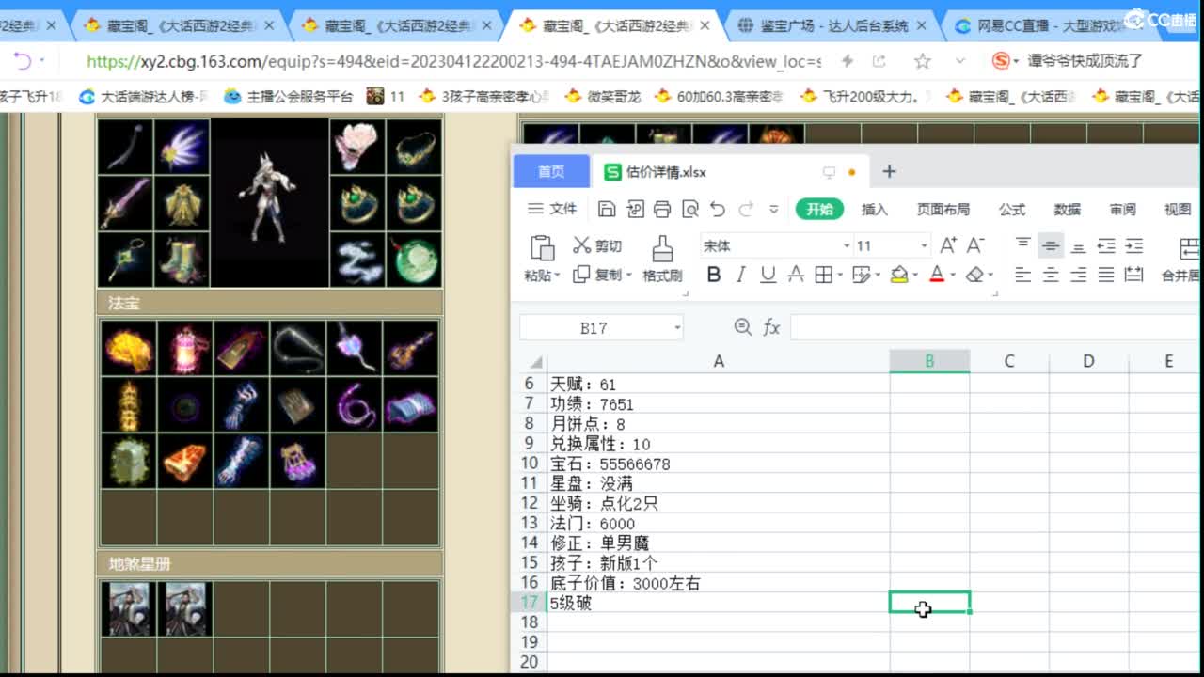This screenshot has width=1204, height=677.
Task: Click the zoom magnifier beside fx
Action: [x=743, y=326]
